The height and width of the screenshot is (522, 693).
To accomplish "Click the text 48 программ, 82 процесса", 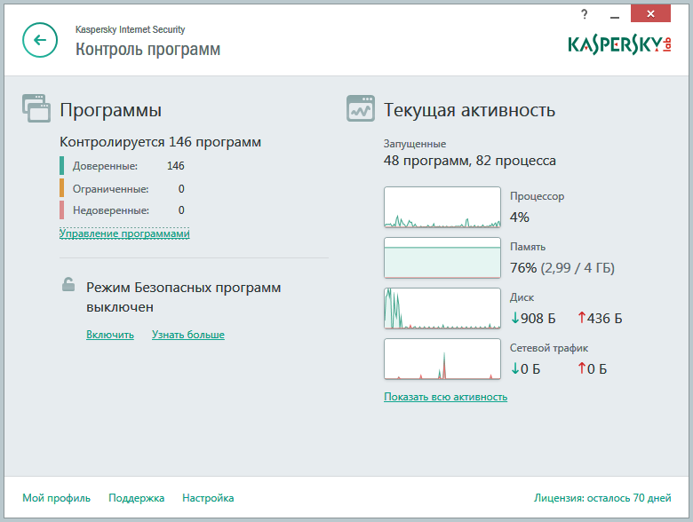I will (470, 161).
